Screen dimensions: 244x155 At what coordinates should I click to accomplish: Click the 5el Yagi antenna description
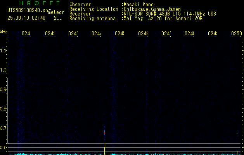tap(163, 19)
